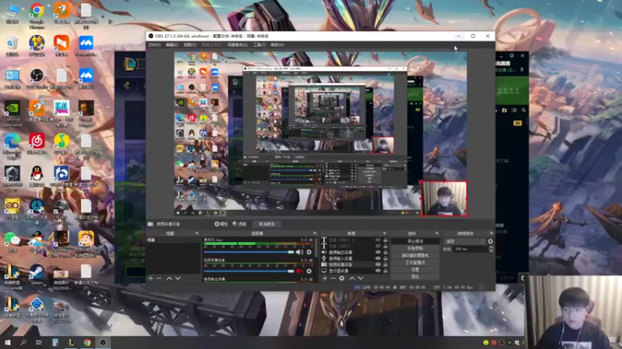
Task: Adjust the 麦克风/Aux volume slider
Action: point(249,252)
